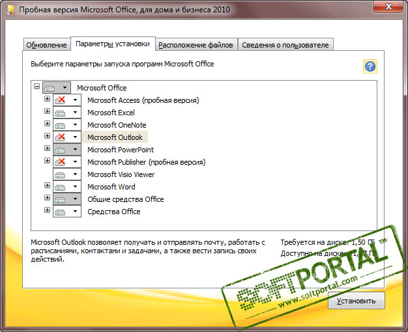
Task: Click the drive icon next to Microsoft Office
Action: click(x=50, y=89)
